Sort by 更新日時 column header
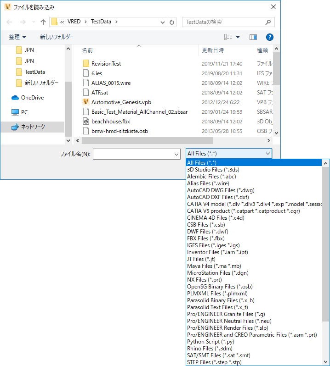The image size is (330, 366). 213,50
